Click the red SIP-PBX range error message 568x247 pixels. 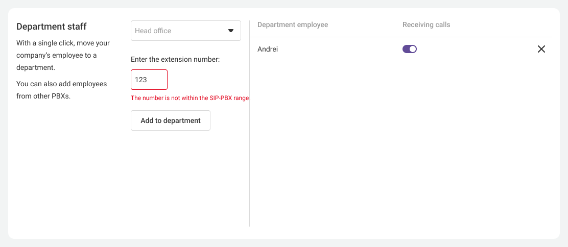pyautogui.click(x=190, y=98)
